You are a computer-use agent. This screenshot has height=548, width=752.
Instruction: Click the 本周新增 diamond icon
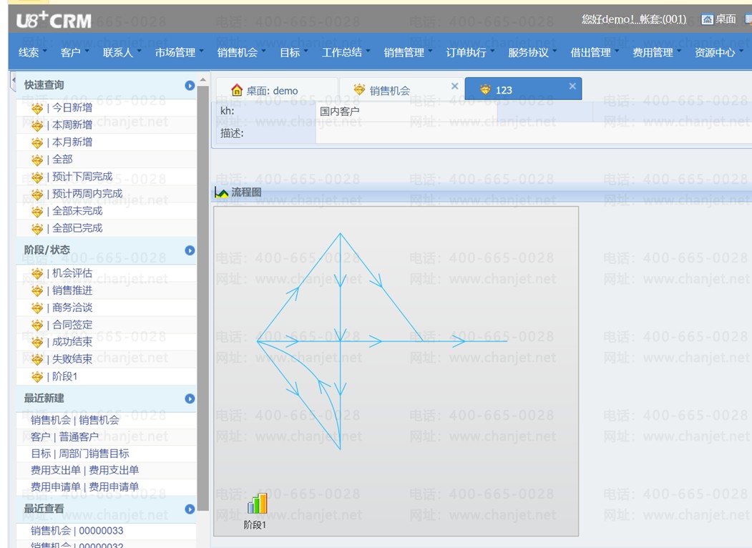37,126
